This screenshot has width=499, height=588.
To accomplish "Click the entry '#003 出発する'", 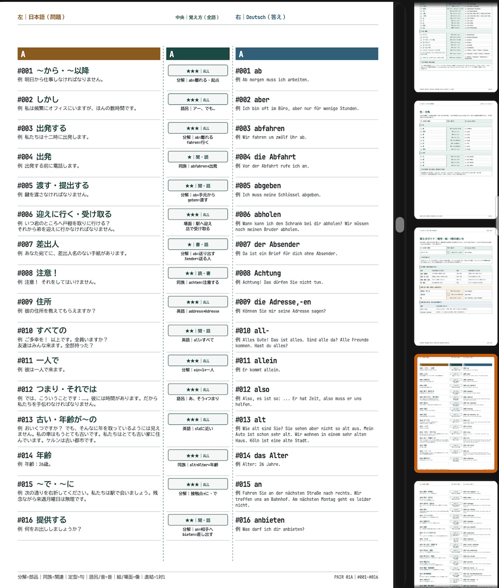I will 42,129.
